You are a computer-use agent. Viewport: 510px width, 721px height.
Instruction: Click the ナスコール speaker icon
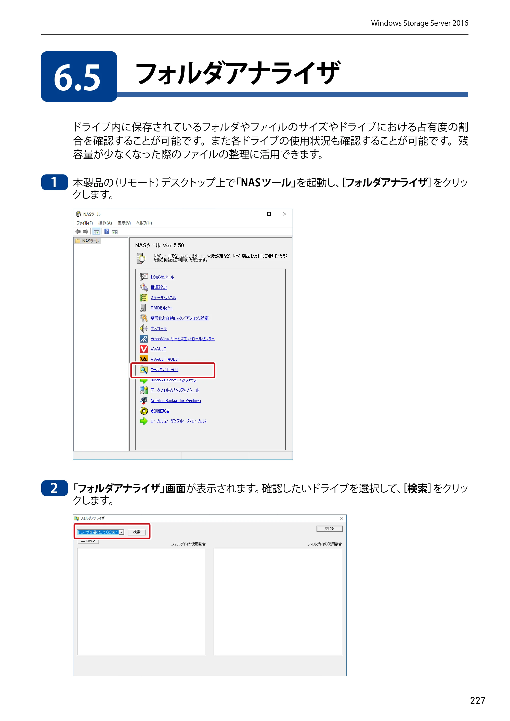click(x=143, y=329)
